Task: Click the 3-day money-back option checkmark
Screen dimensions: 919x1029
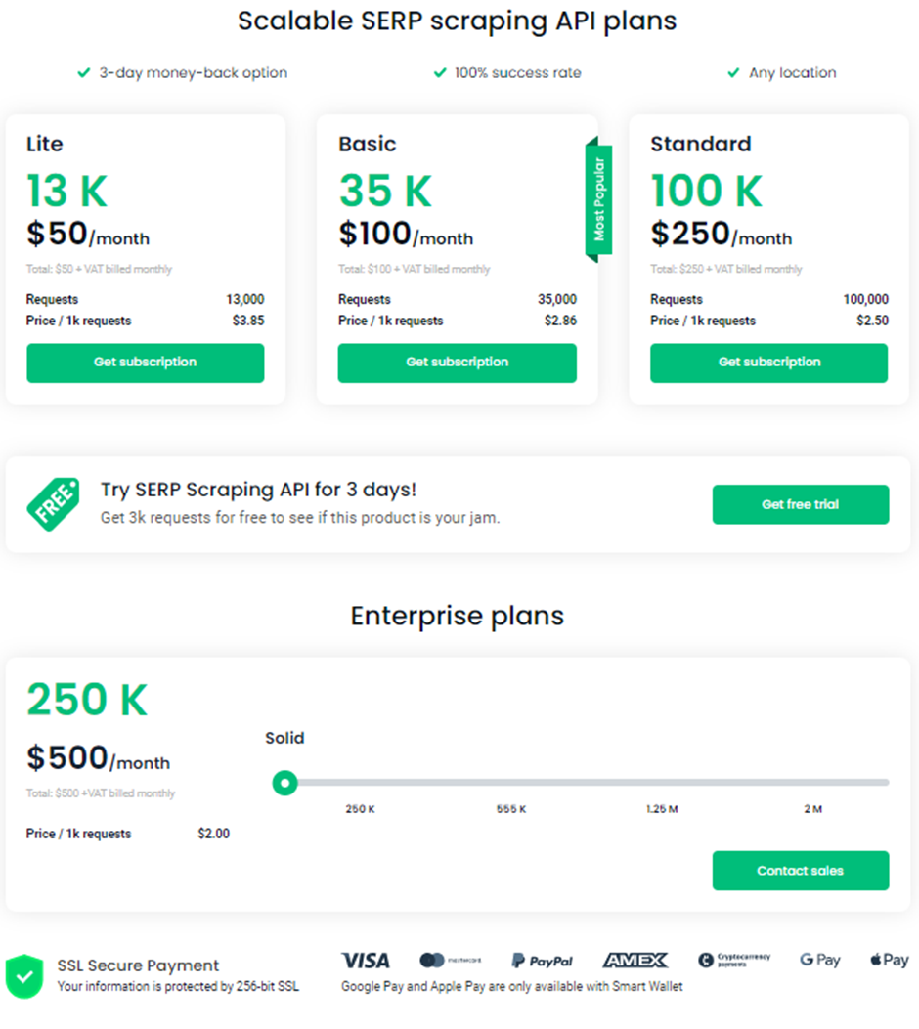Action: pyautogui.click(x=84, y=73)
